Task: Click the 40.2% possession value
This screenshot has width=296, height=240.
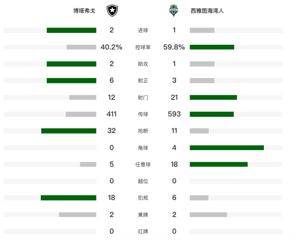Action: (x=111, y=47)
